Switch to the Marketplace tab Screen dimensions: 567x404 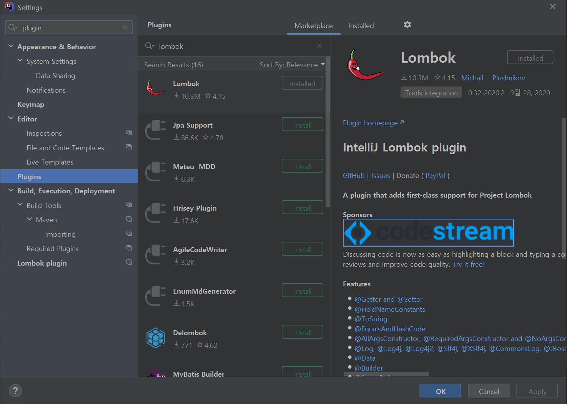[x=314, y=25]
